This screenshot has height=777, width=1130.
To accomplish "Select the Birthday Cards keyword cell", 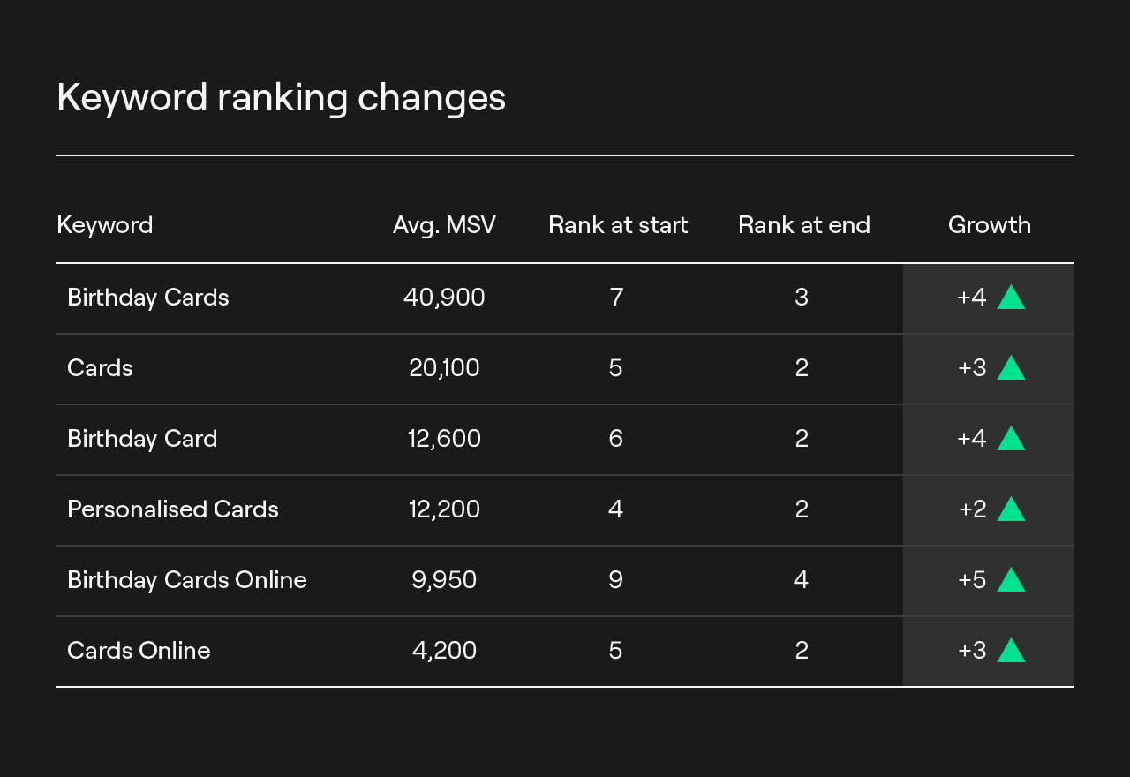I will [147, 298].
